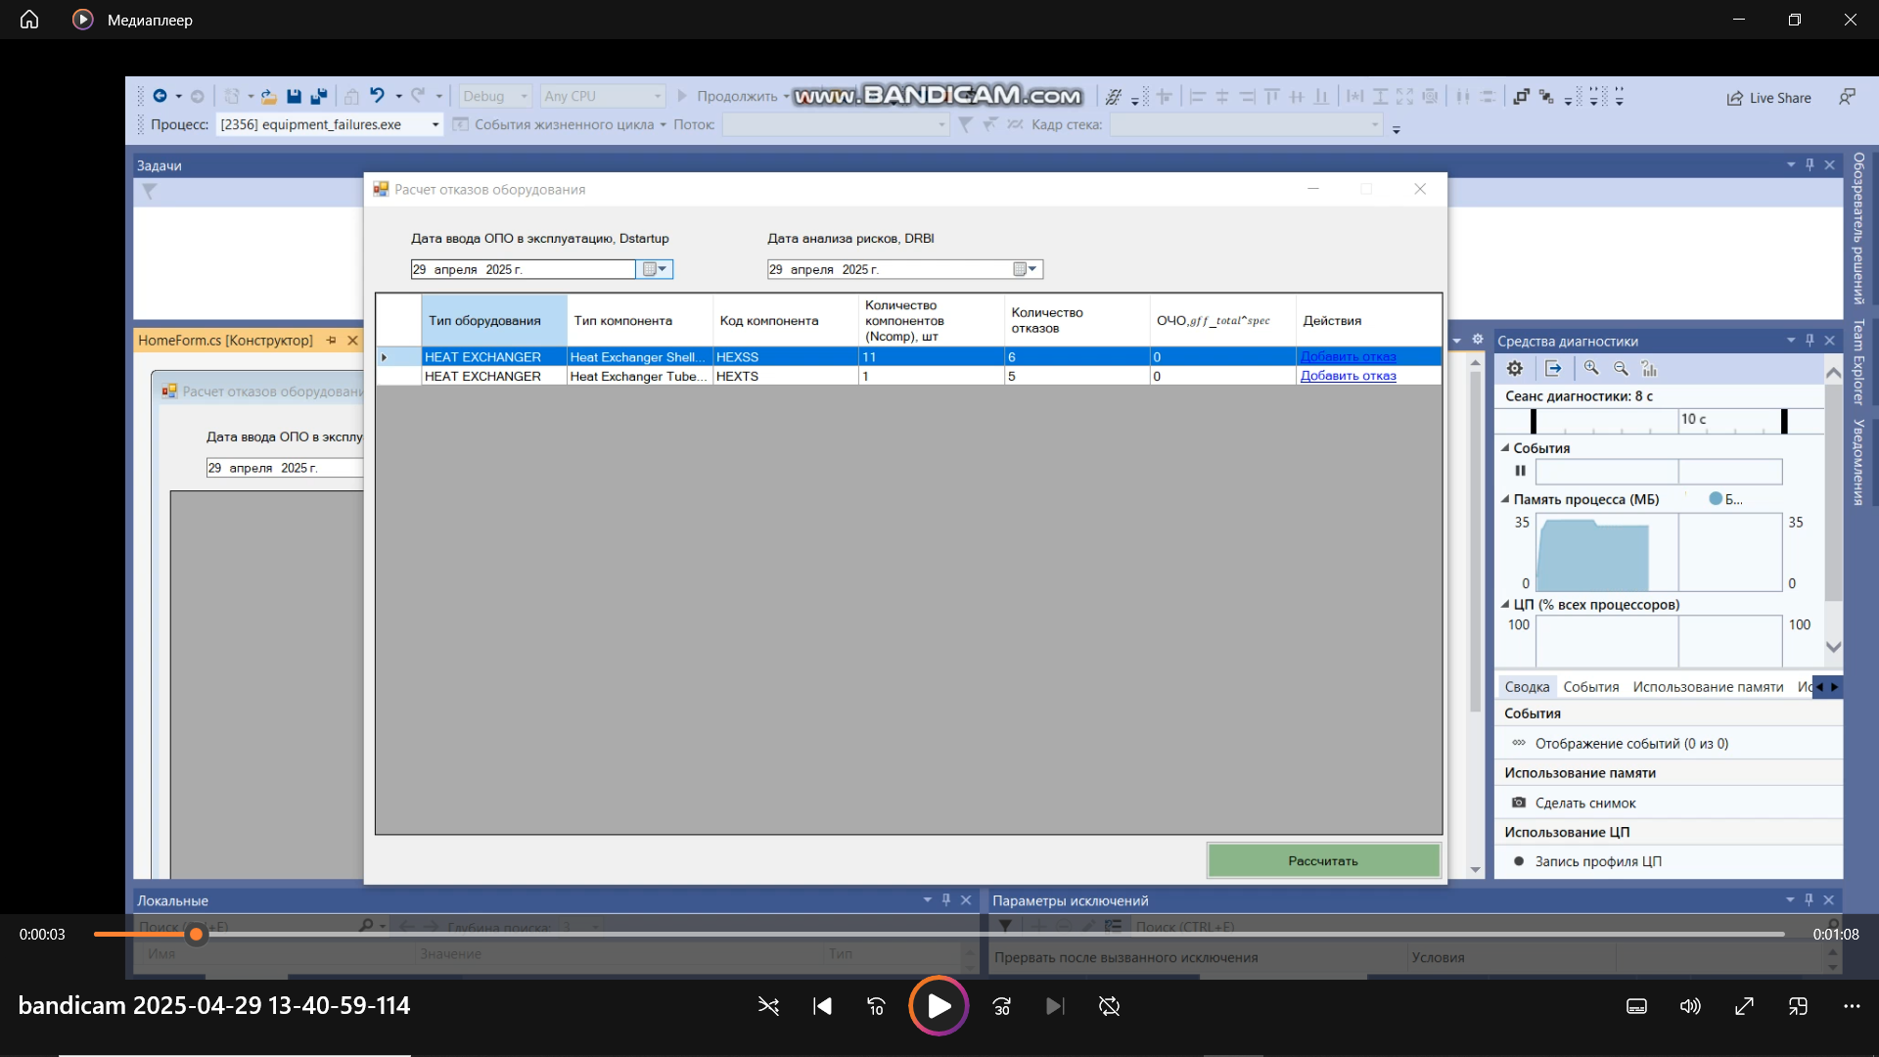Click the export diagnostics session icon
The width and height of the screenshot is (1879, 1057).
(1553, 368)
